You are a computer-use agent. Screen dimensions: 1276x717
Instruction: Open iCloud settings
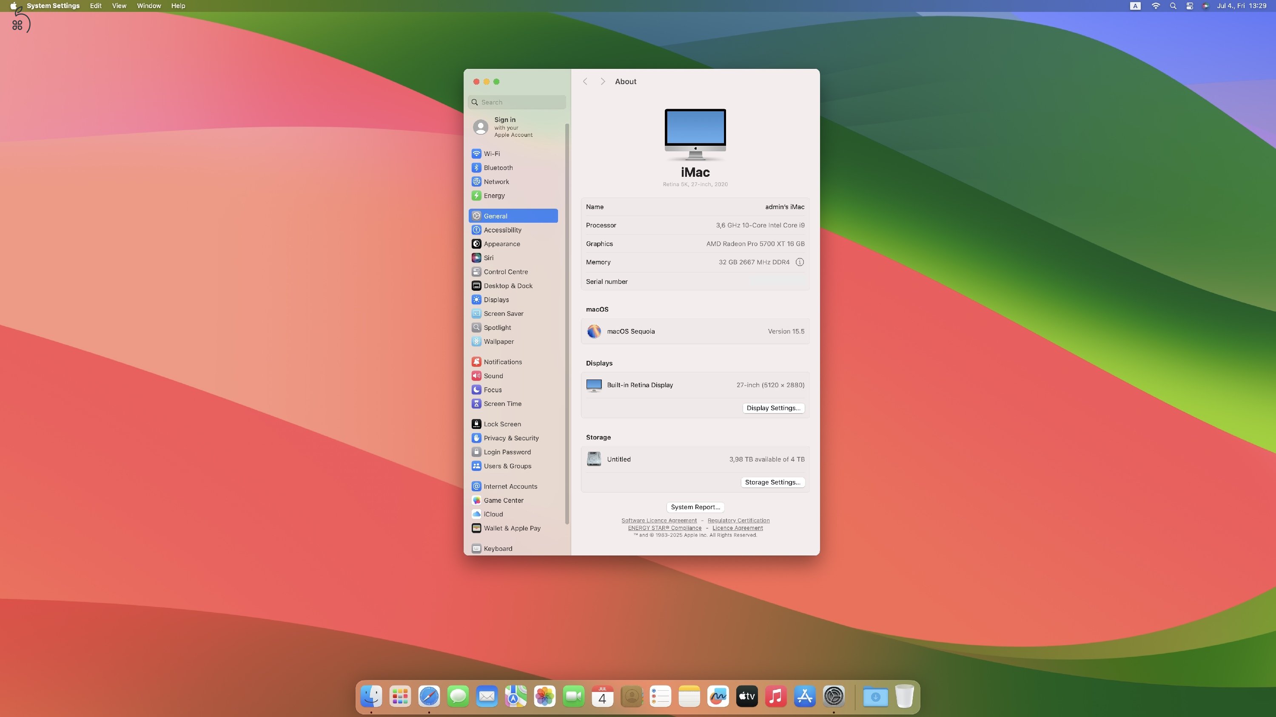coord(513,514)
